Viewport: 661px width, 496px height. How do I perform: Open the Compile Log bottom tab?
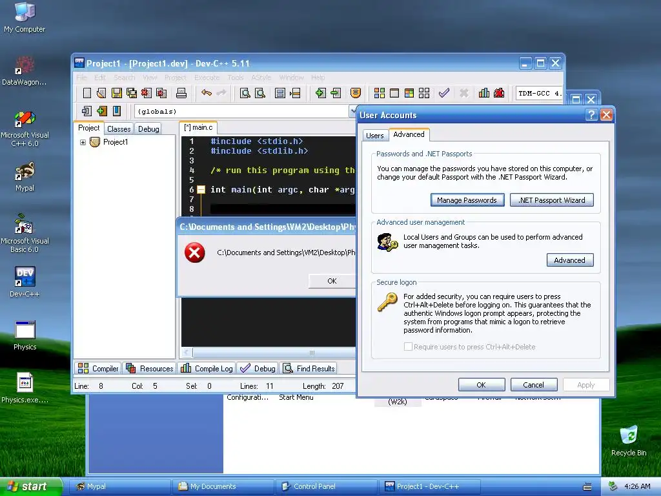[207, 369]
